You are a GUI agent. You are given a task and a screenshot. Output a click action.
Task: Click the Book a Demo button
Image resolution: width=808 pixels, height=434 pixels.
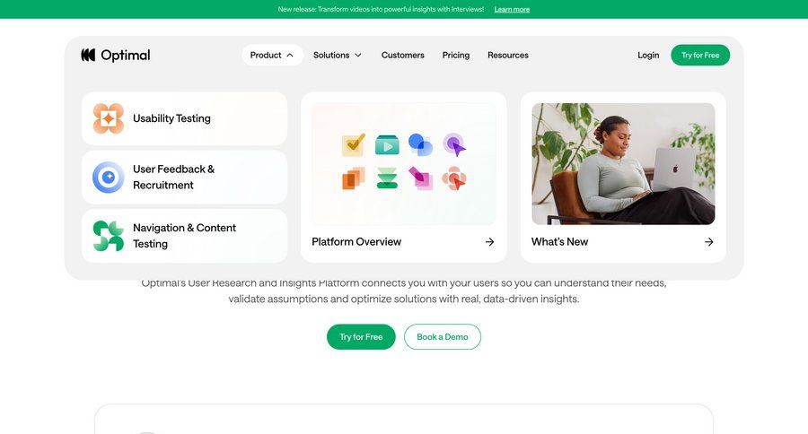point(443,336)
